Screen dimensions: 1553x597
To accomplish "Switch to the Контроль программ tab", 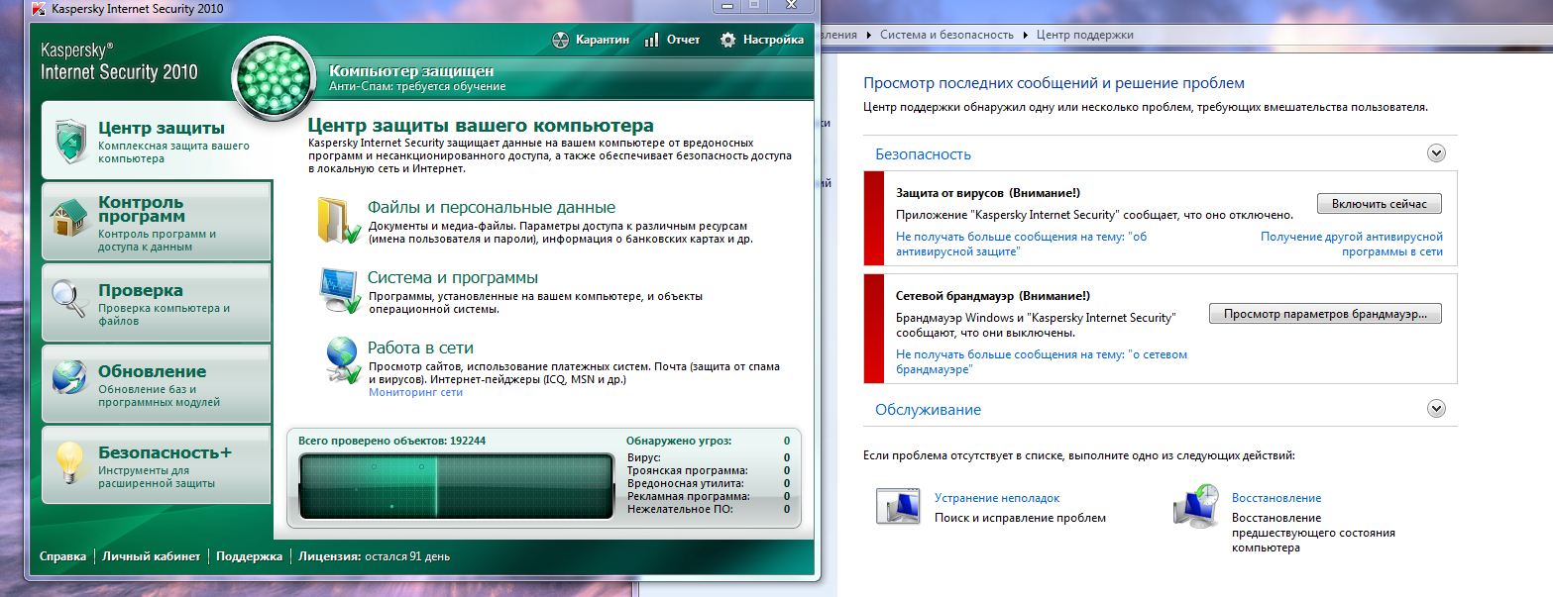I will tap(157, 220).
